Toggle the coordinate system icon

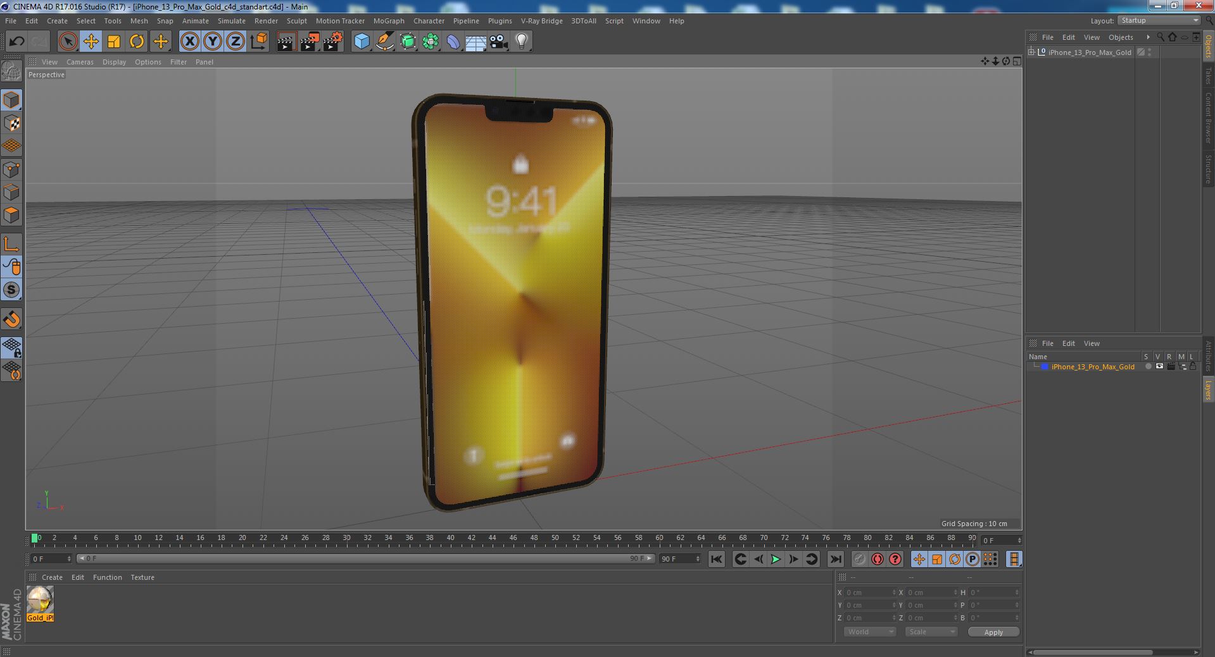[259, 42]
